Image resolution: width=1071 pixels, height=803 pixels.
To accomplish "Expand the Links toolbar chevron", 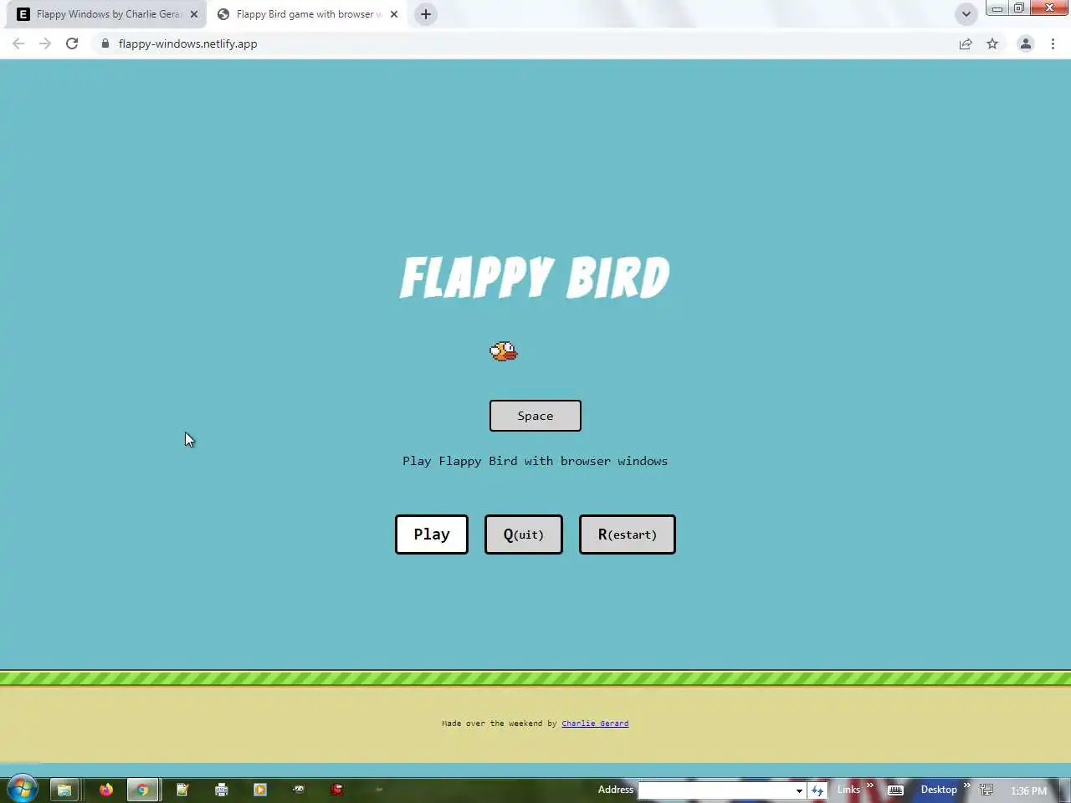I will point(869,785).
